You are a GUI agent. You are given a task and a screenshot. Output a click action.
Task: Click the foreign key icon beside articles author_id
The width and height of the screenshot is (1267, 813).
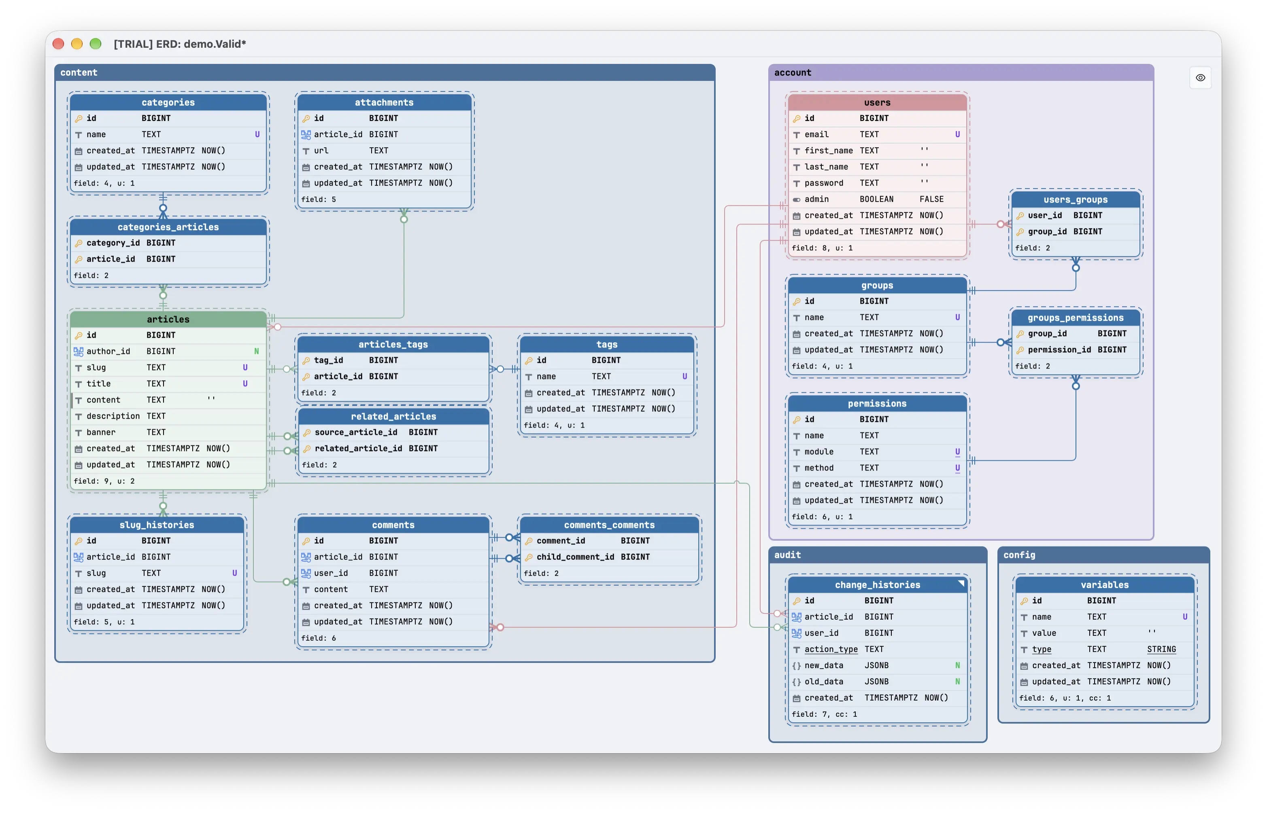click(x=78, y=351)
